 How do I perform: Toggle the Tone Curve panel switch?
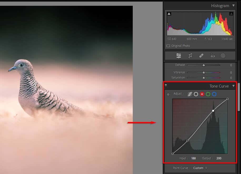click(166, 86)
